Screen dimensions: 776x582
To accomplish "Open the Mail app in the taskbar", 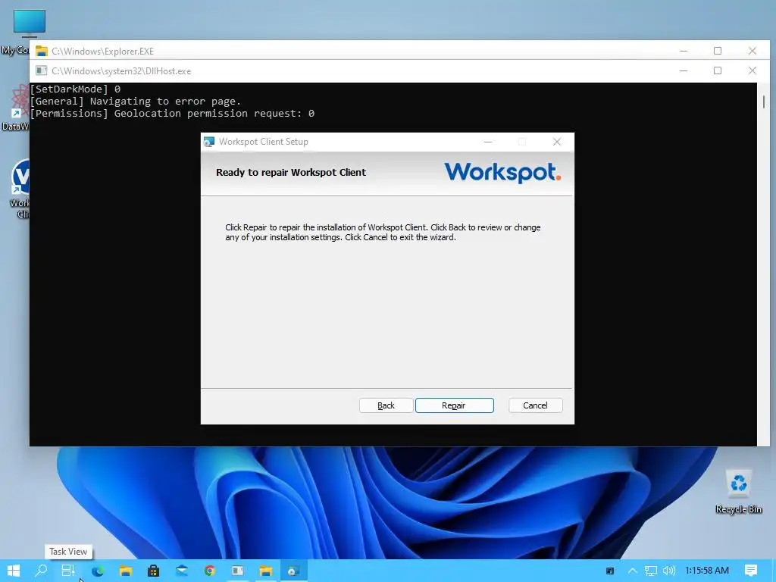I will [x=182, y=571].
